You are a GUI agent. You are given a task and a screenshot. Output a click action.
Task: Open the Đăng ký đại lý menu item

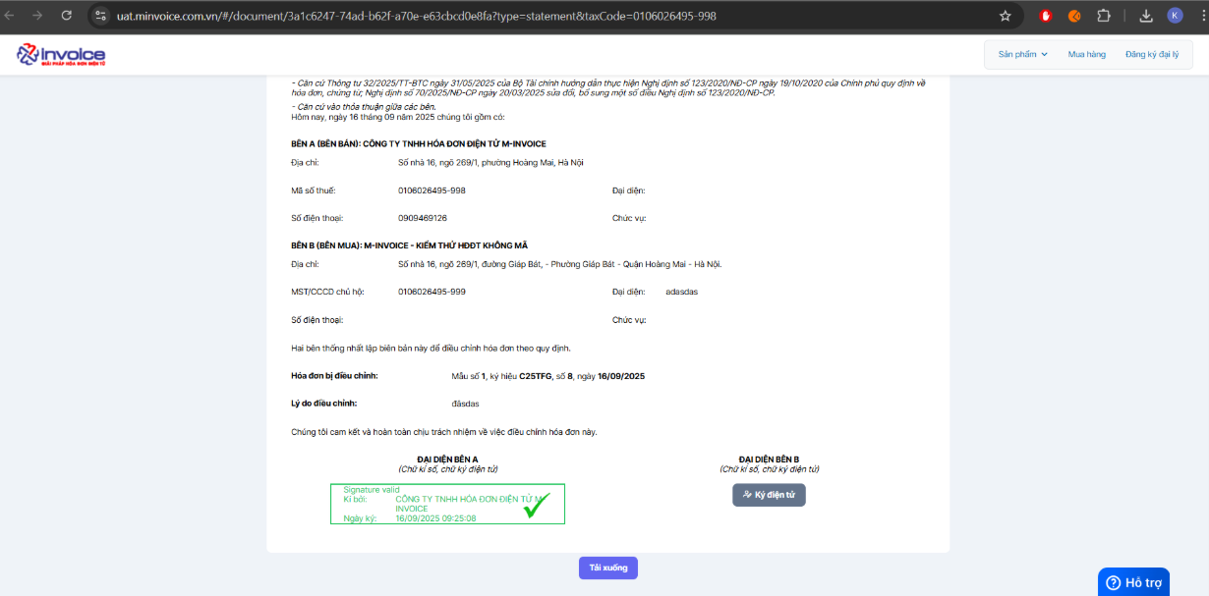point(1151,55)
